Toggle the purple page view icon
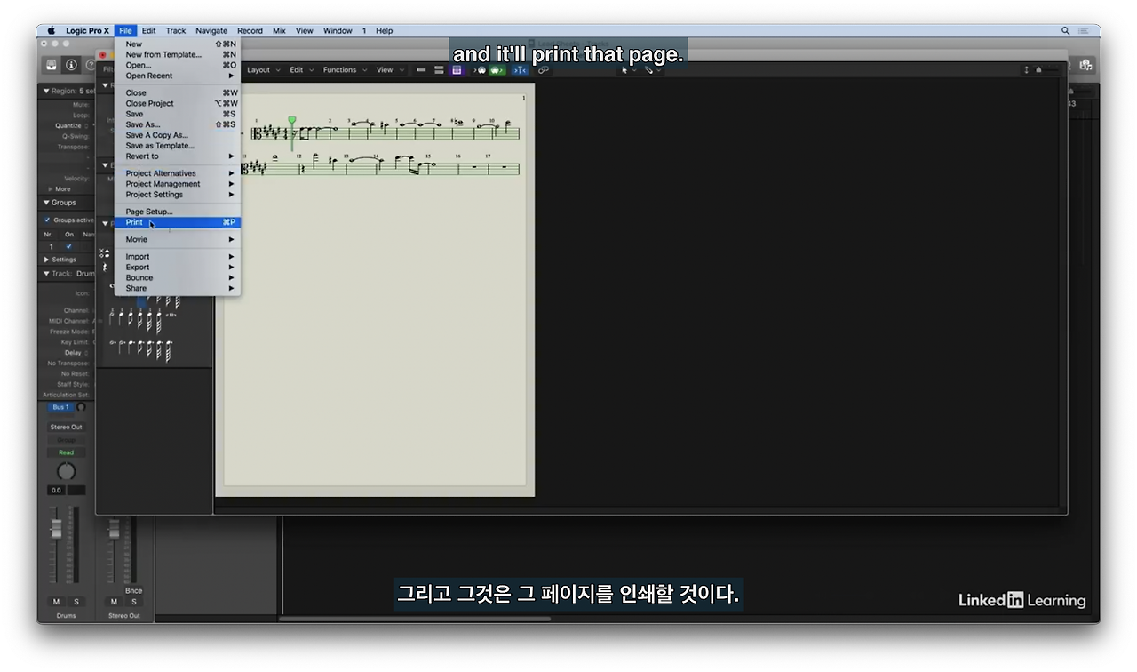 point(457,70)
